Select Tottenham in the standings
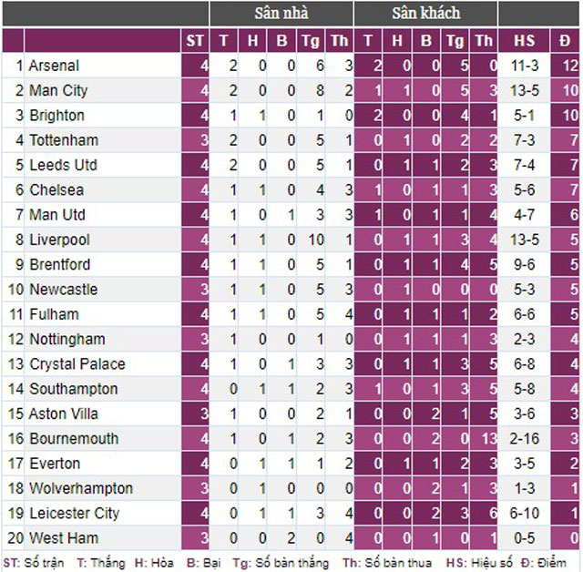 (64, 140)
